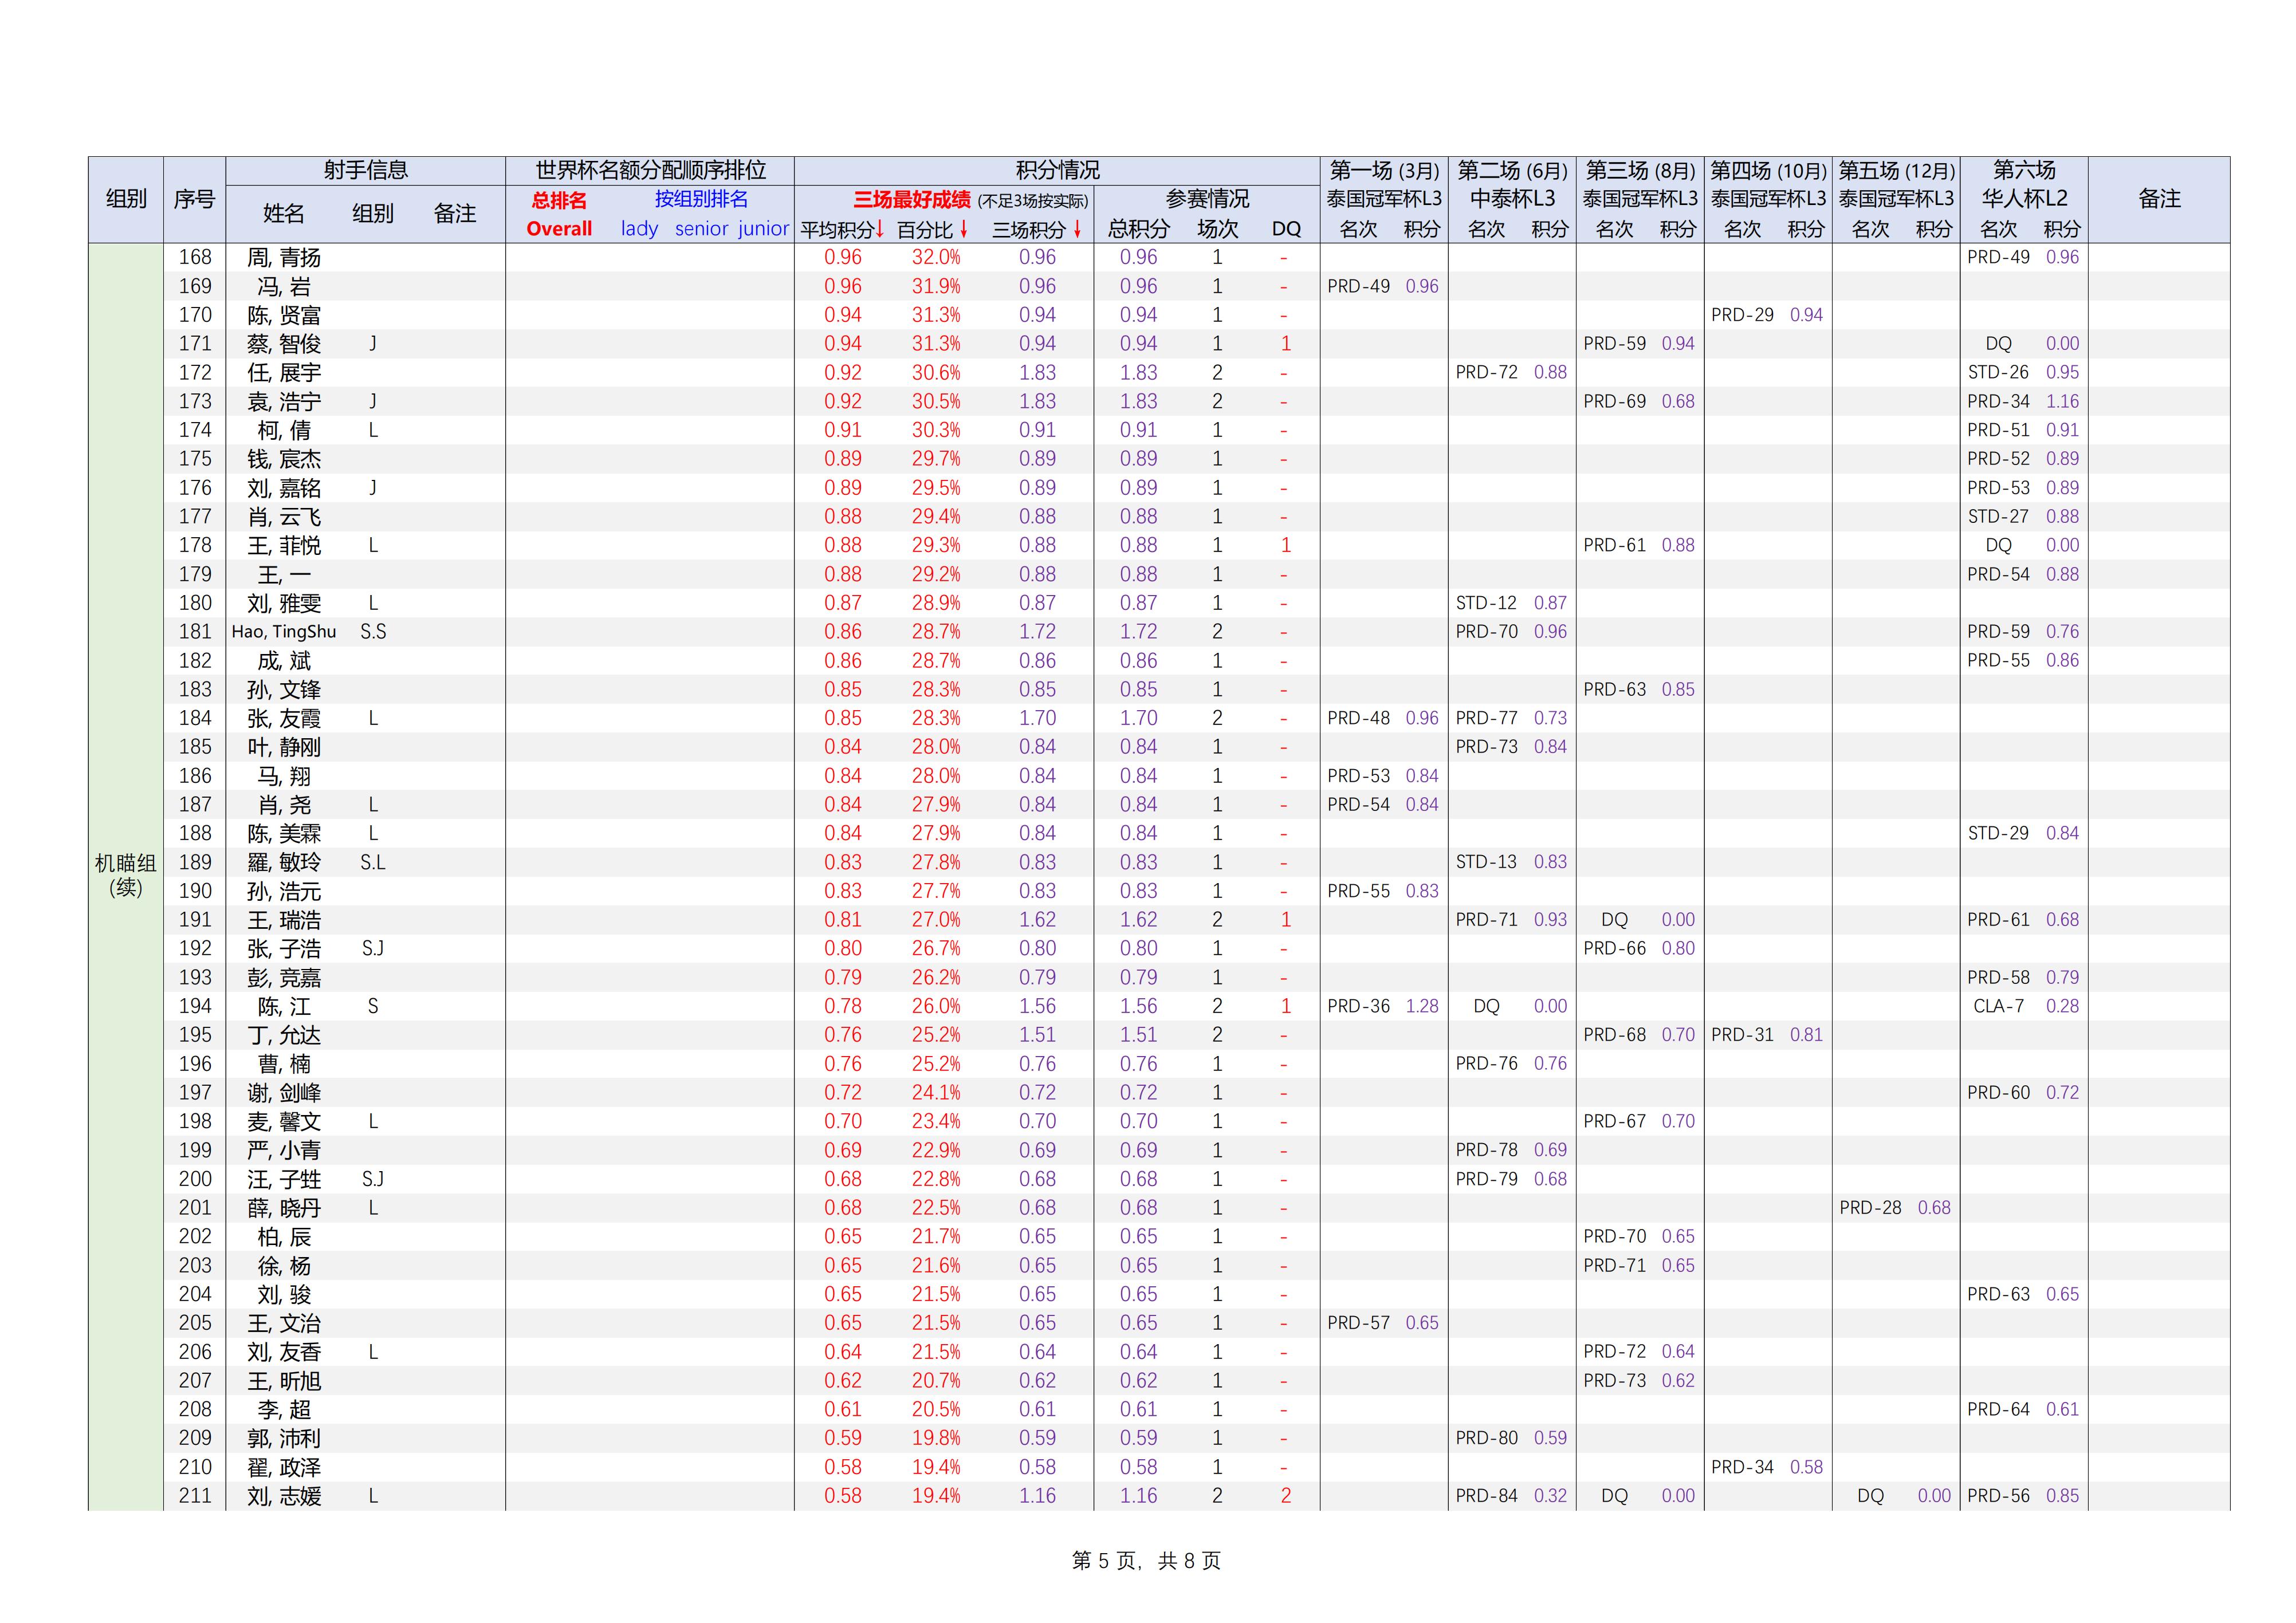The image size is (2296, 1623).
Task: Click the 序号 column header
Action: 194,199
